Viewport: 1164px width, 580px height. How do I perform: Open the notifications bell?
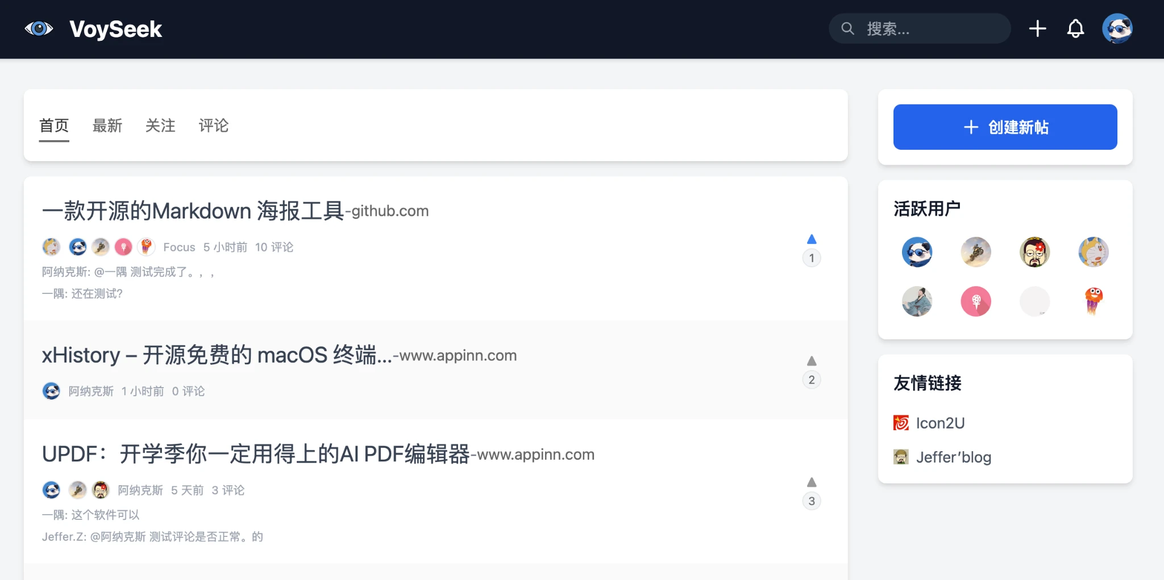(x=1075, y=28)
